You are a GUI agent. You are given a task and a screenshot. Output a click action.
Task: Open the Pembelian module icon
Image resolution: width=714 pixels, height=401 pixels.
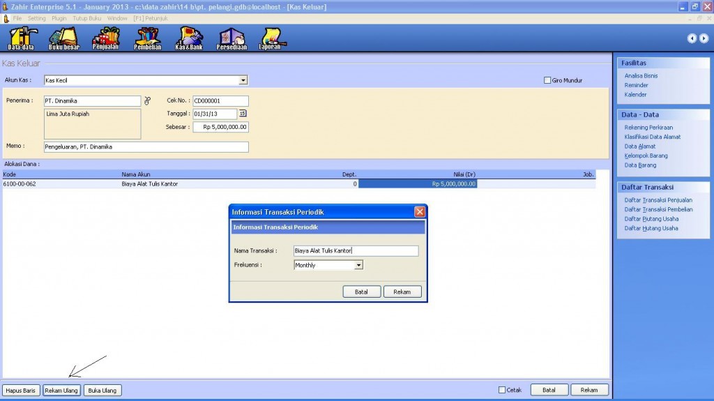(x=148, y=38)
